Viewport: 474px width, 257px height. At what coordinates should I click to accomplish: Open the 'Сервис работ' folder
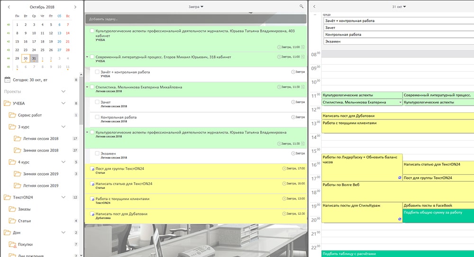30,115
